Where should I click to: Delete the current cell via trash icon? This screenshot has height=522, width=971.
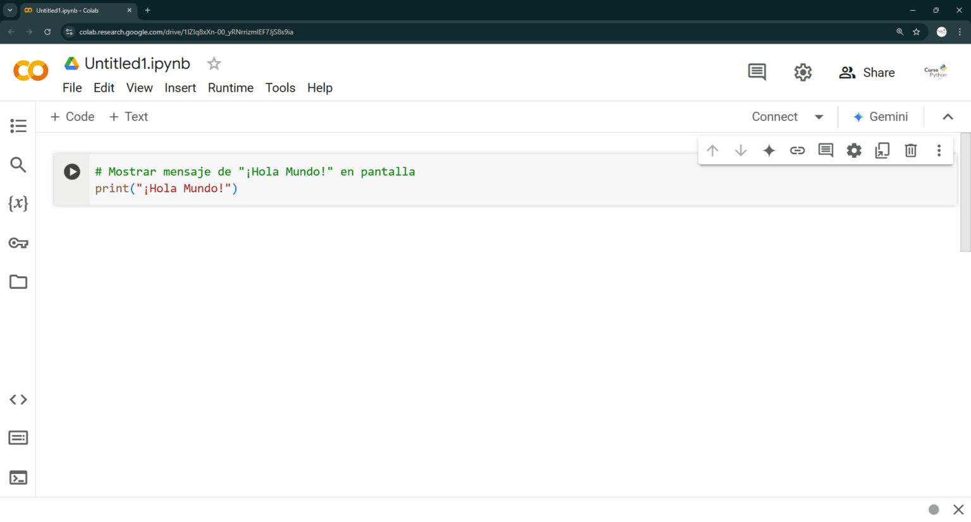pos(910,150)
